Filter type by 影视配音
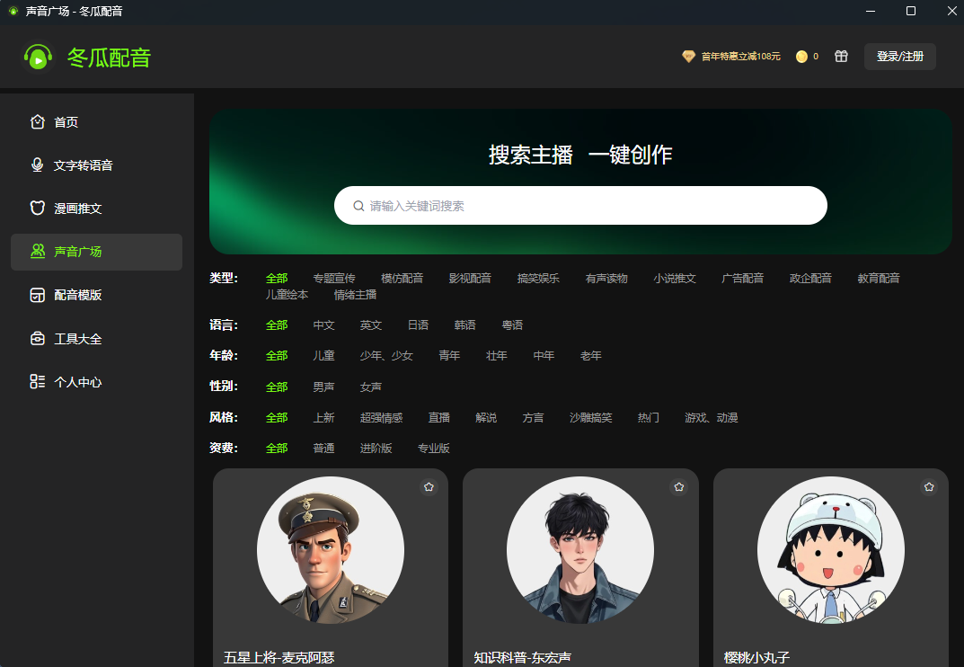Viewport: 964px width, 667px height. (470, 279)
